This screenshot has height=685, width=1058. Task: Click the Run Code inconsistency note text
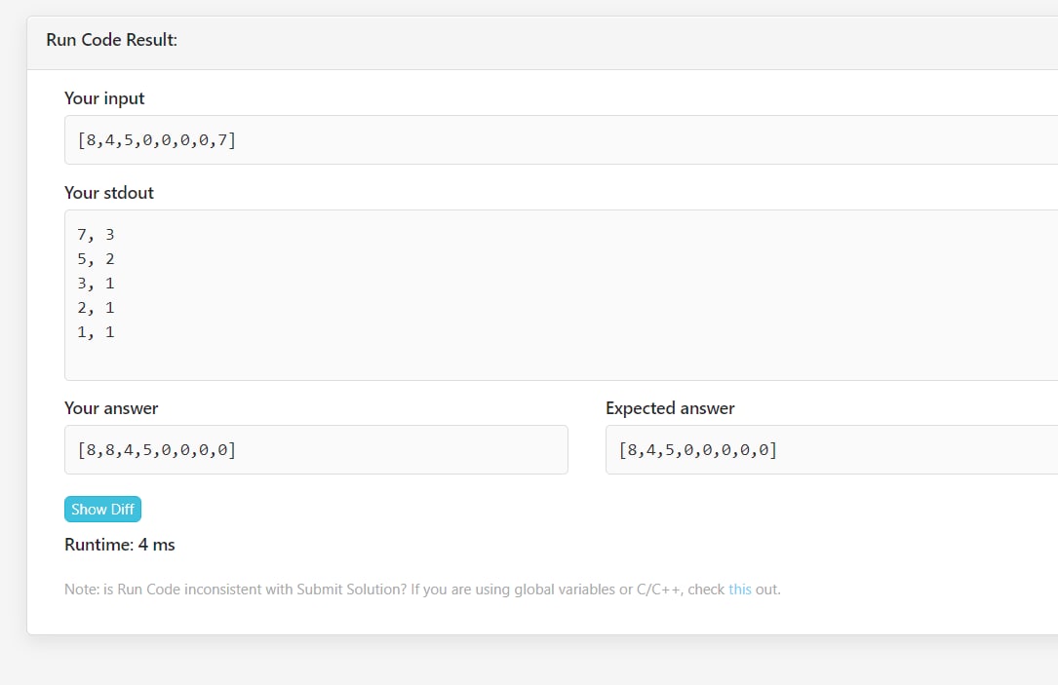coord(422,590)
